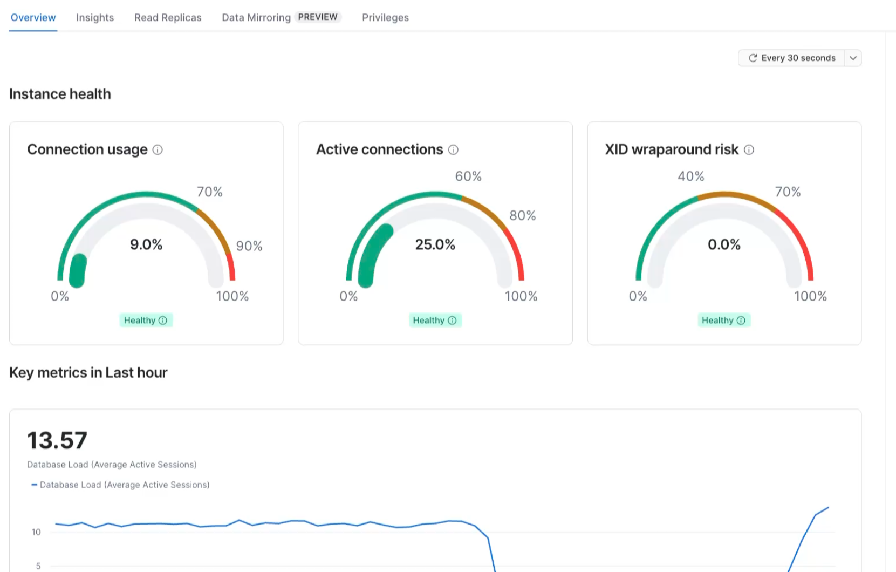Click Healthy badge under XID wraparound risk
The width and height of the screenshot is (896, 572).
(x=724, y=320)
